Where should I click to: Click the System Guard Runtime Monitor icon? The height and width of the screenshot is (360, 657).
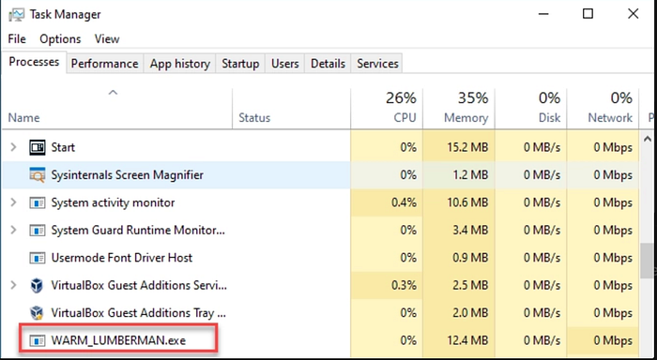38,231
